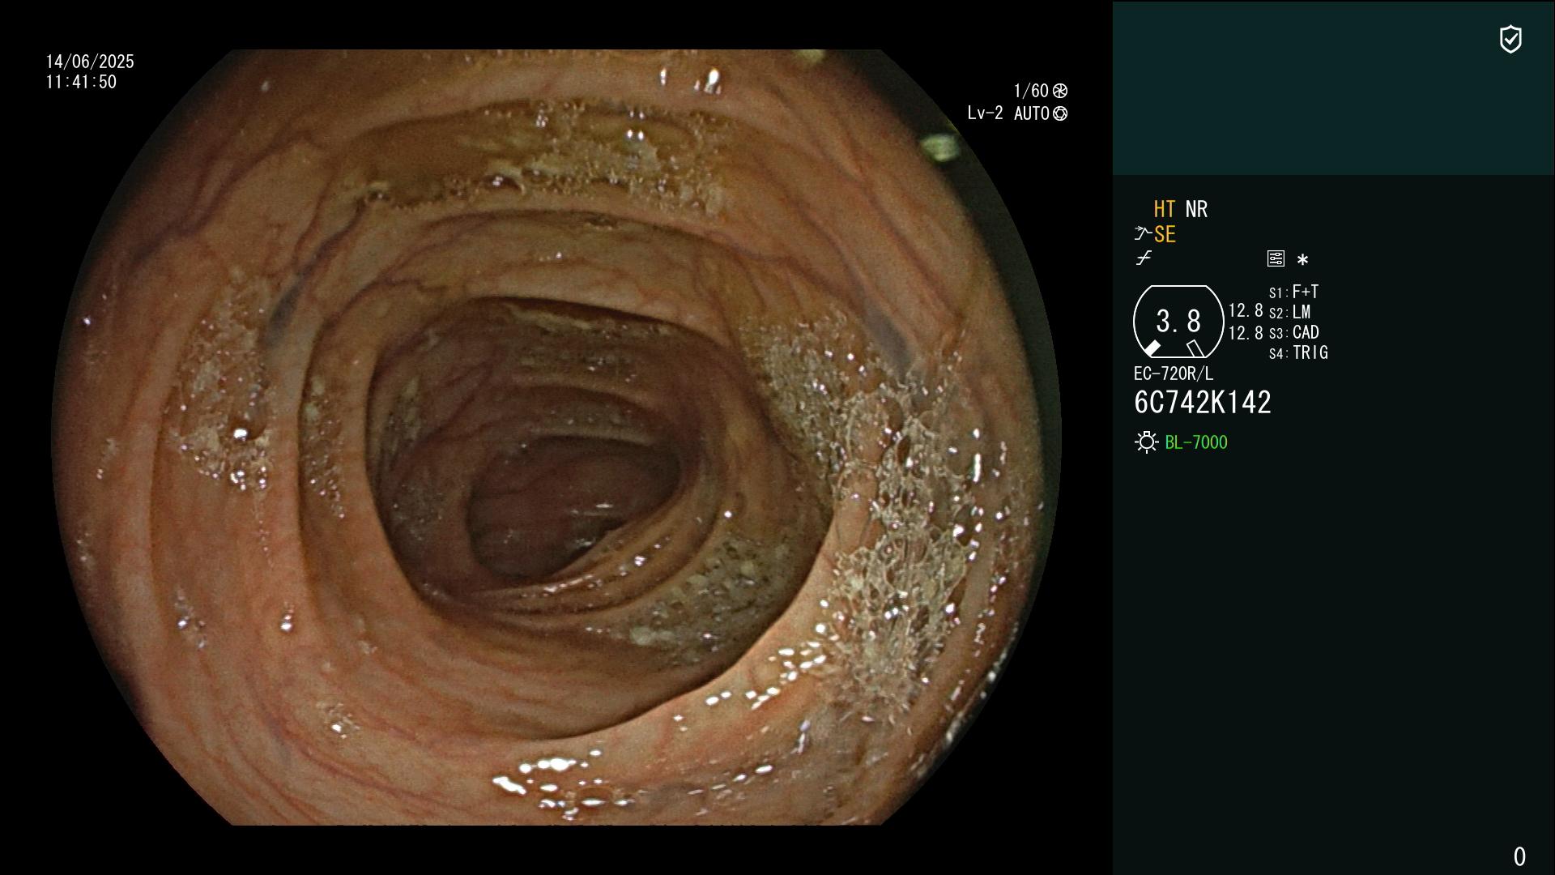Click the NR noise reduction indicator

tap(1196, 210)
